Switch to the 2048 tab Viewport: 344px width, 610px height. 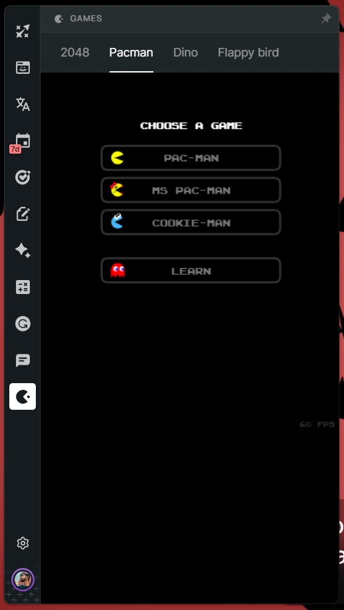click(75, 53)
